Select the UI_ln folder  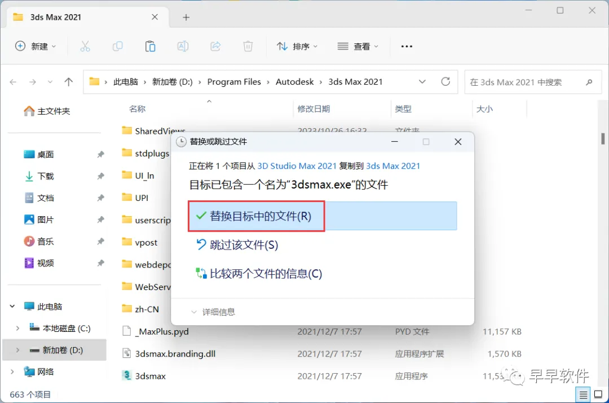click(138, 176)
